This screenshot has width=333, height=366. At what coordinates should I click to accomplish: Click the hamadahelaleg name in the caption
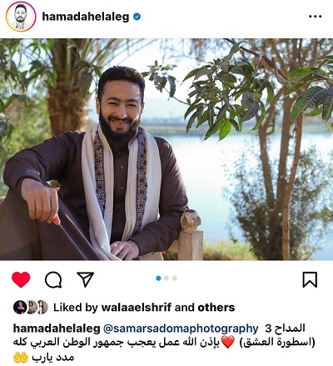(57, 328)
